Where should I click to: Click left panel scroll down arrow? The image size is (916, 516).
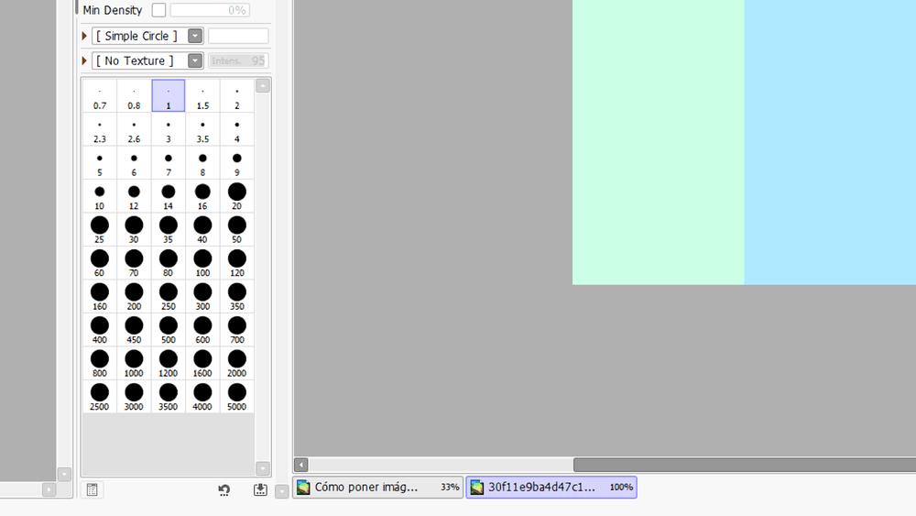(x=64, y=474)
